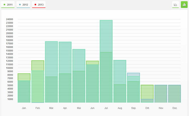The width and height of the screenshot is (189, 116).
Task: Select the bar chart view icon
Action: pyautogui.click(x=184, y=5)
